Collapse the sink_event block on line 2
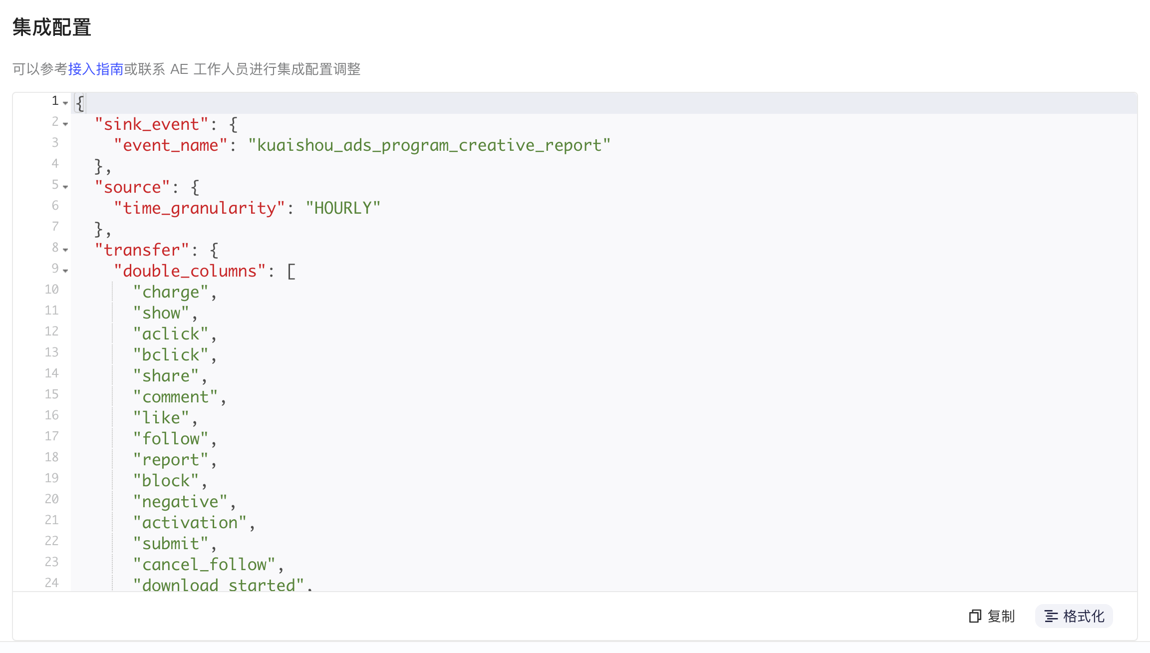Viewport: 1150px width, 653px height. (65, 124)
